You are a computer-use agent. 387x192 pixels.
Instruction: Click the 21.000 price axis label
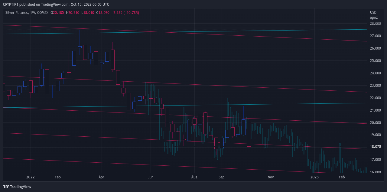(x=375, y=110)
